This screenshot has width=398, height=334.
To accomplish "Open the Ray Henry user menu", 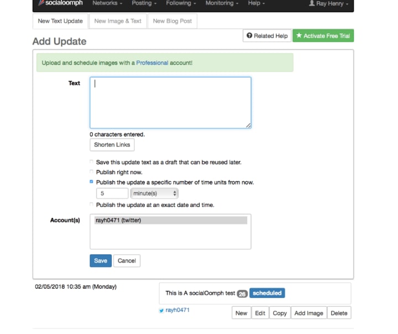I will (328, 3).
